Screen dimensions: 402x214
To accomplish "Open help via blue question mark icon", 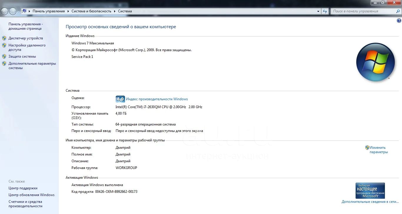I will tap(399, 21).
